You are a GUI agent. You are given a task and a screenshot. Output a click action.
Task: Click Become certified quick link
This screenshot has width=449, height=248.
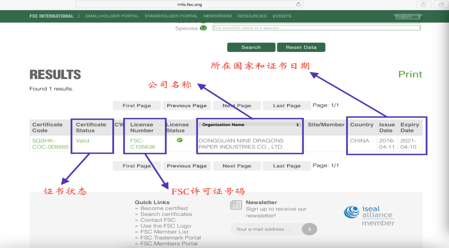click(164, 208)
